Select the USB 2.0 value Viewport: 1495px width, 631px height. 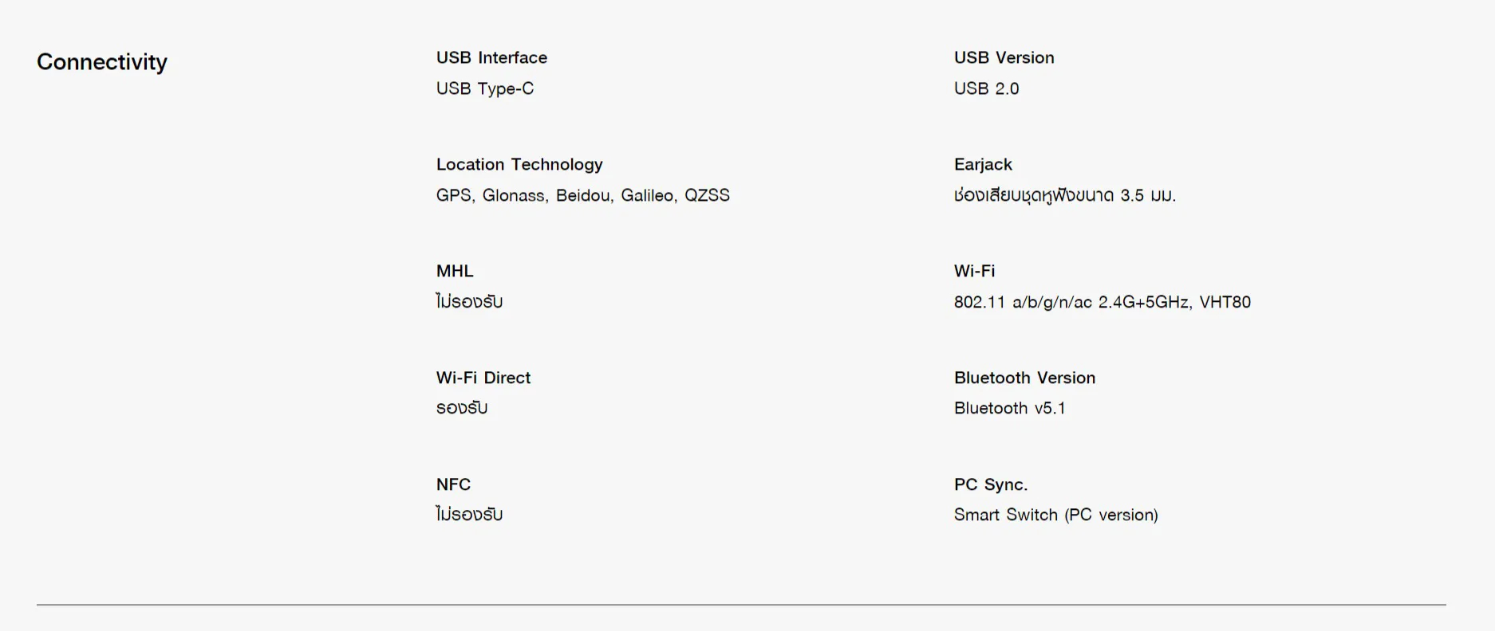tap(986, 88)
